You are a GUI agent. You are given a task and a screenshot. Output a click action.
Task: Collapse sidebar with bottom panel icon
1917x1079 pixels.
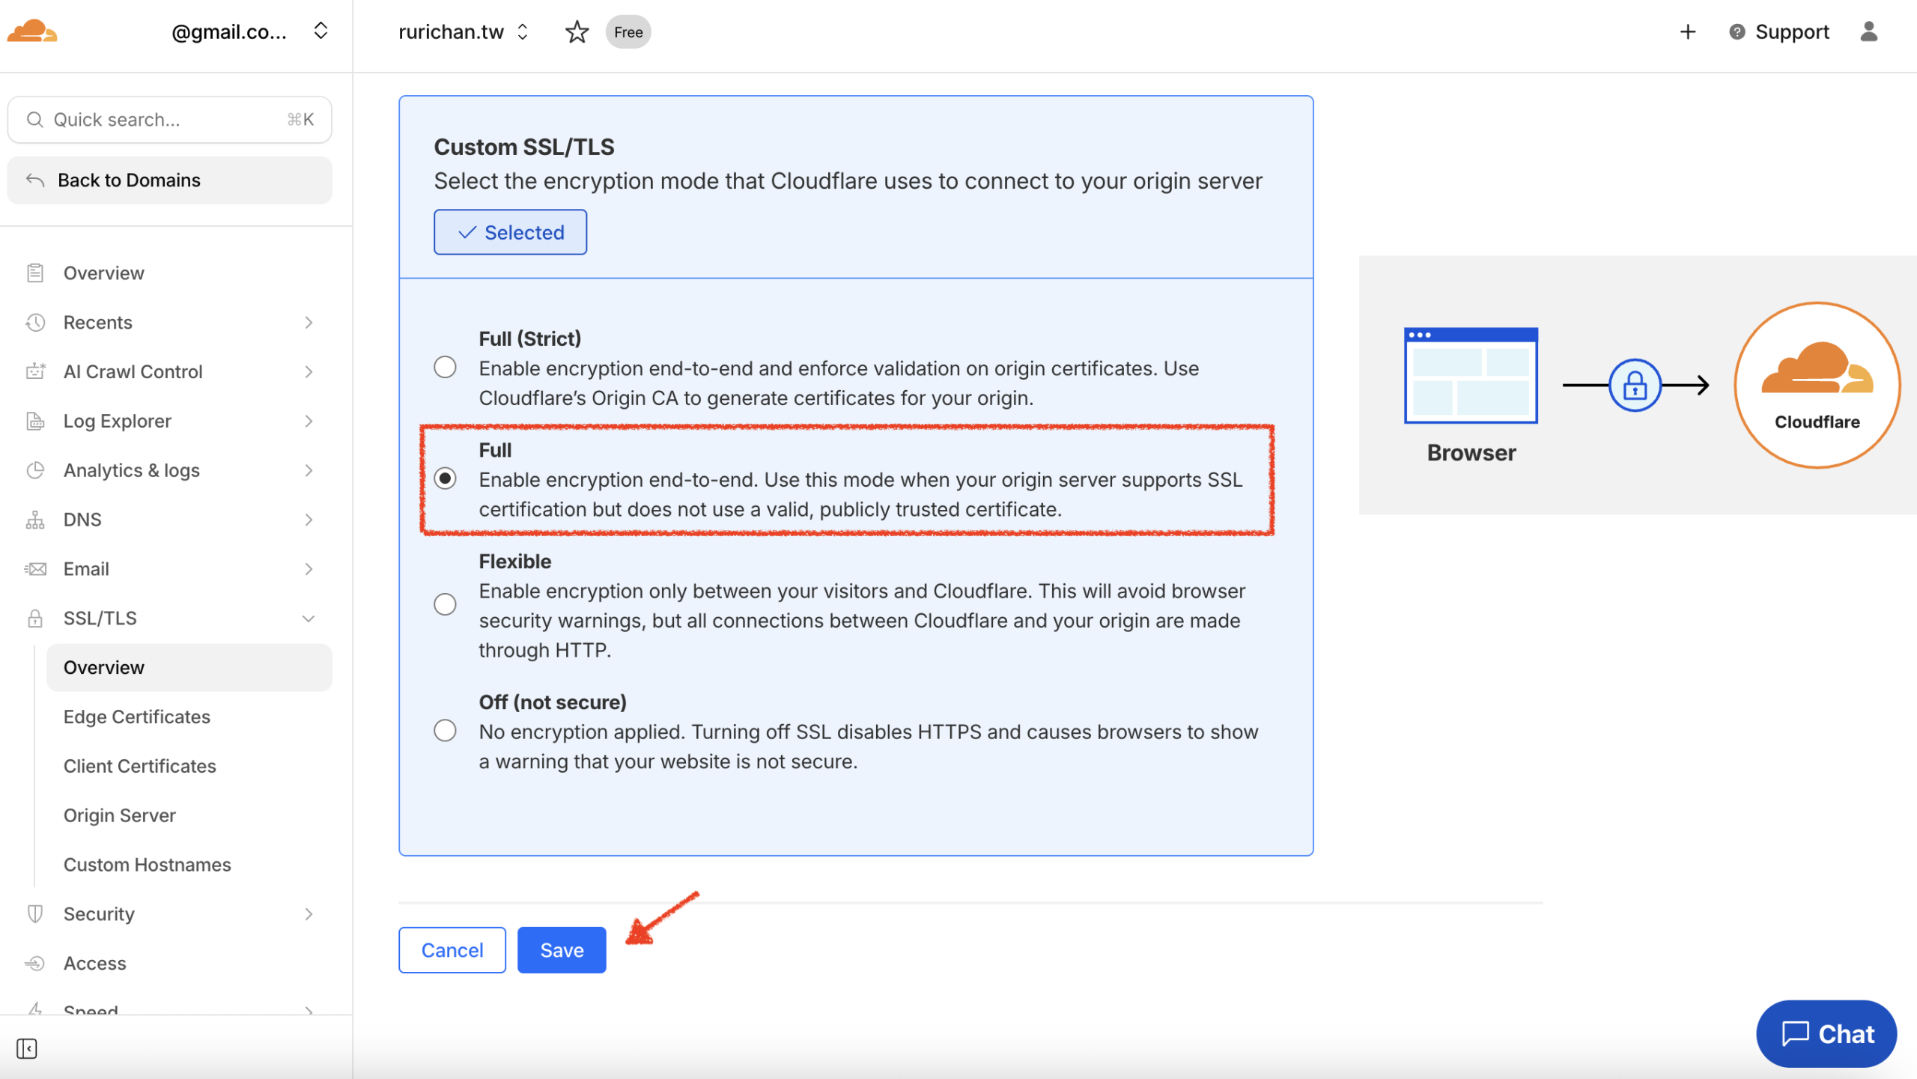[x=27, y=1048]
